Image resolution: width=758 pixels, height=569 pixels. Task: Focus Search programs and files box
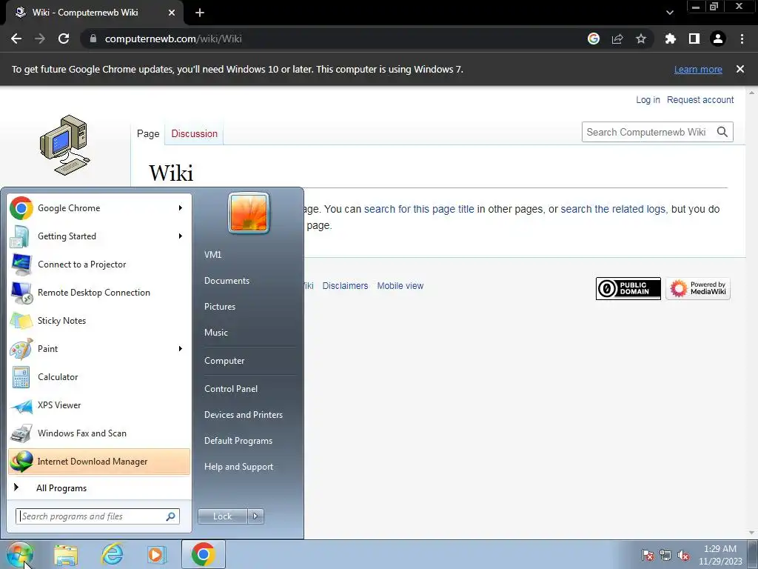click(x=98, y=516)
